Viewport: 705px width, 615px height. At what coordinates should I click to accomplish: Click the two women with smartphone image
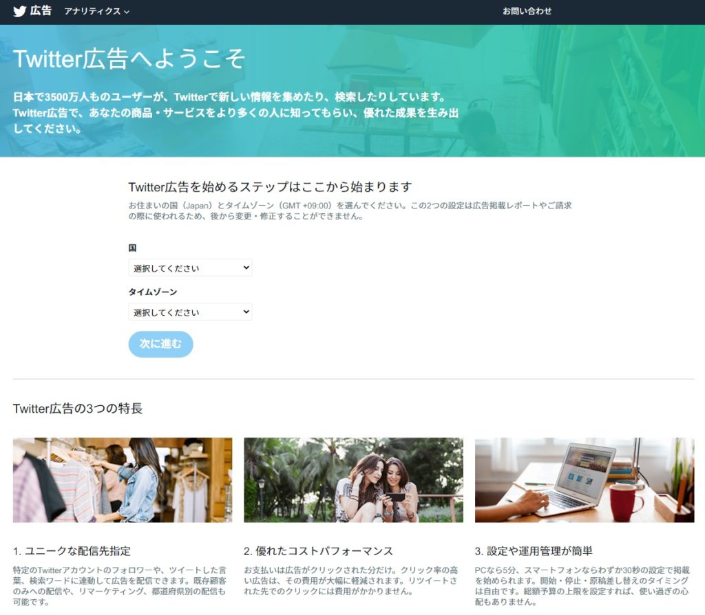coord(353,479)
